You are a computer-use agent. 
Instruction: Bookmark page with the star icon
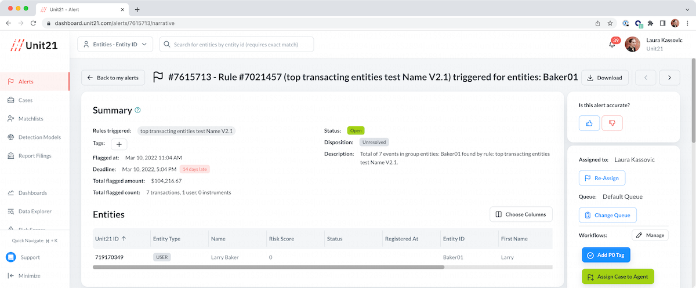pos(610,23)
